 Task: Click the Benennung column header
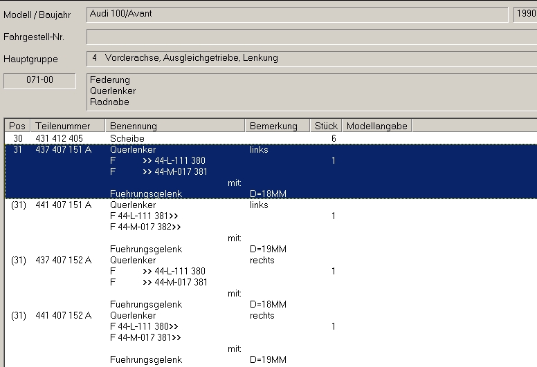tap(175, 126)
